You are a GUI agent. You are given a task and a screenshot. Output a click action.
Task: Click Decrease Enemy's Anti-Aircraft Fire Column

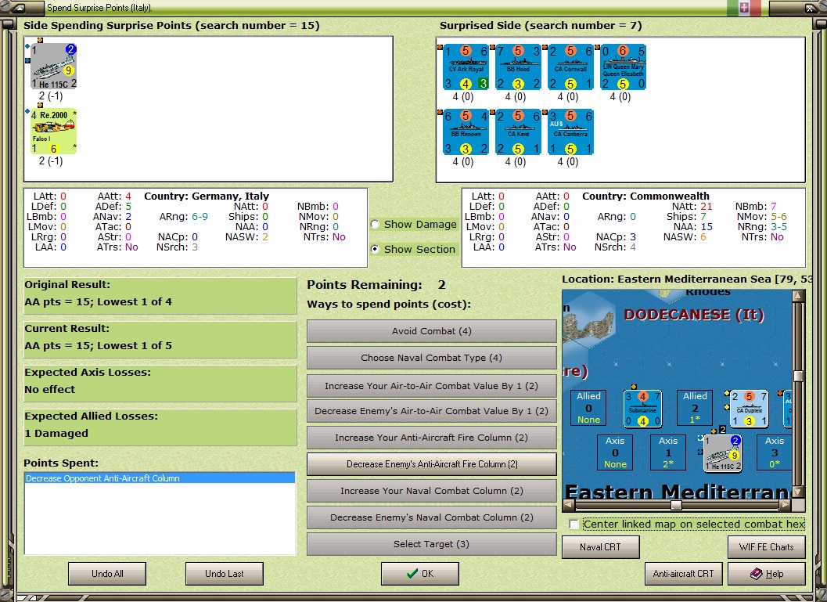pos(431,464)
